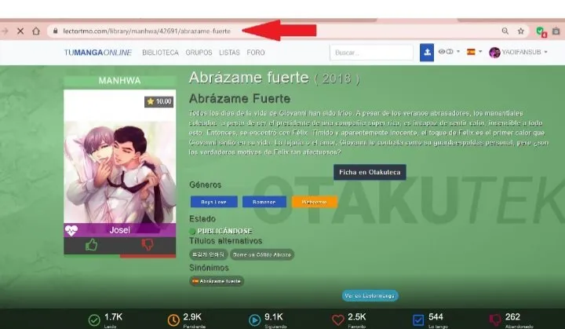565x329 pixels.
Task: Click the MANHWA type header label
Action: click(x=119, y=81)
